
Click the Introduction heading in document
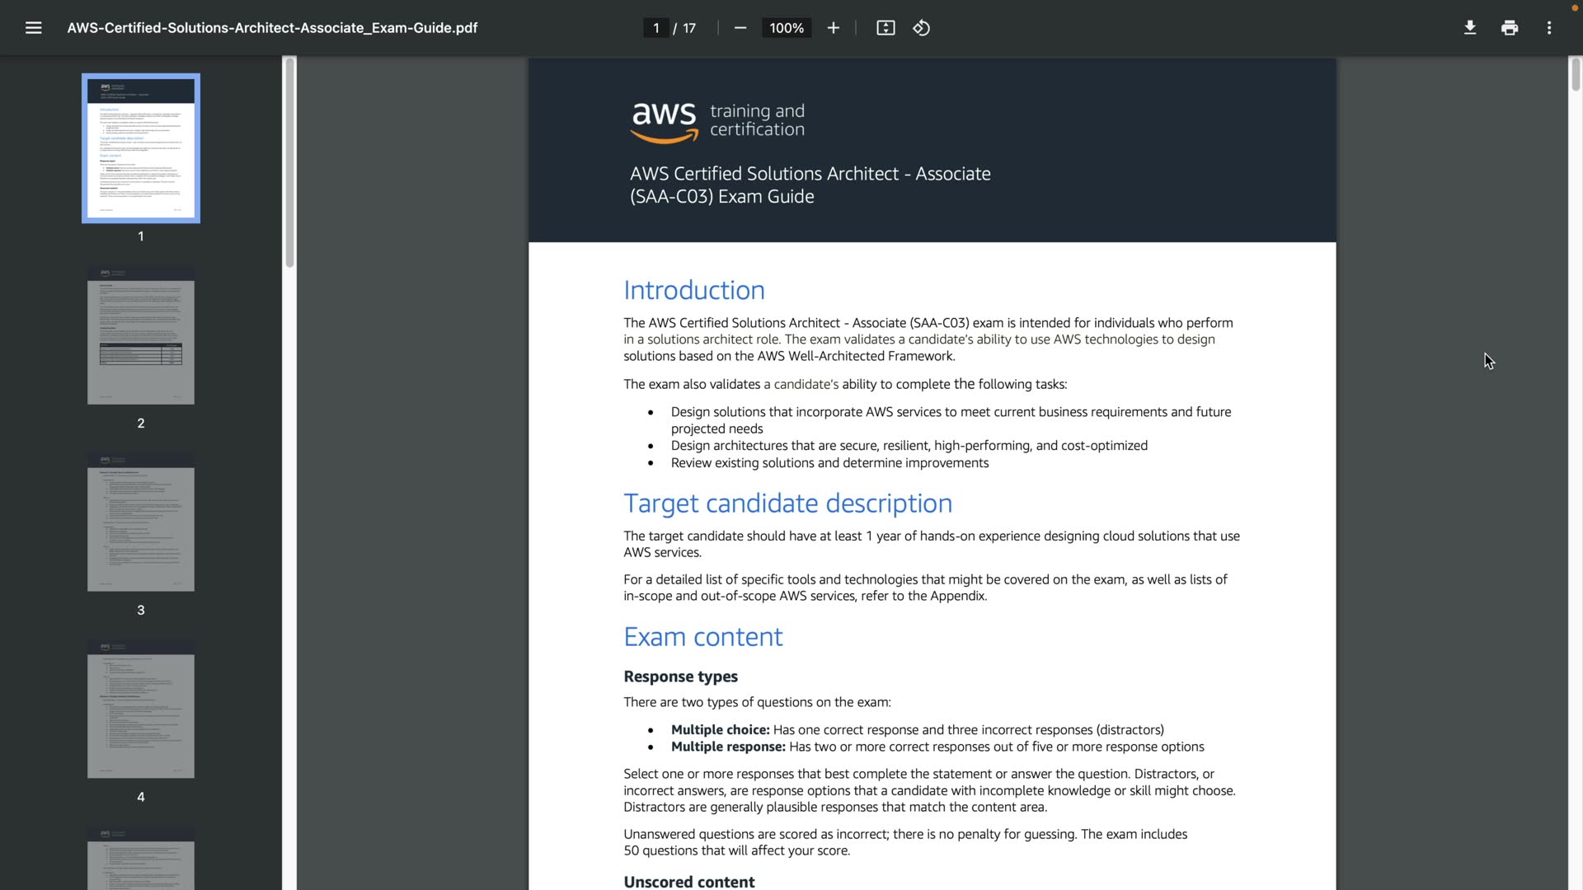(693, 290)
